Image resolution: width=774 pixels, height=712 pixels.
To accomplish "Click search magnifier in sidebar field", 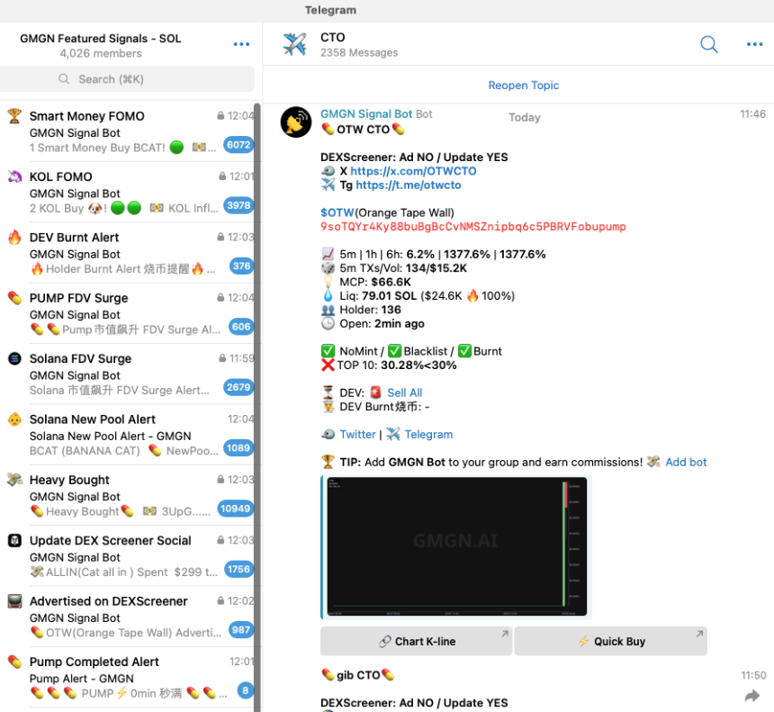I will coord(64,79).
